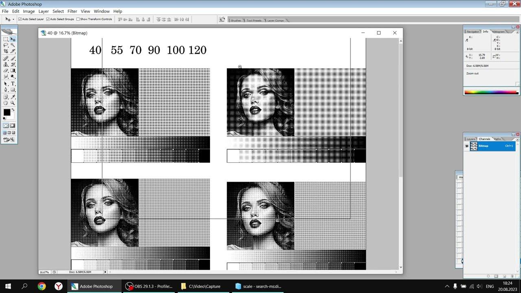The image size is (521, 293).
Task: Open the Channels palette options menu
Action: click(x=517, y=139)
